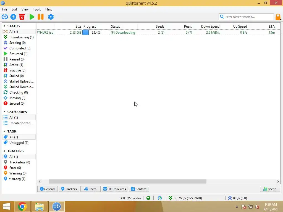Select All (1) under Trackers

19,157
